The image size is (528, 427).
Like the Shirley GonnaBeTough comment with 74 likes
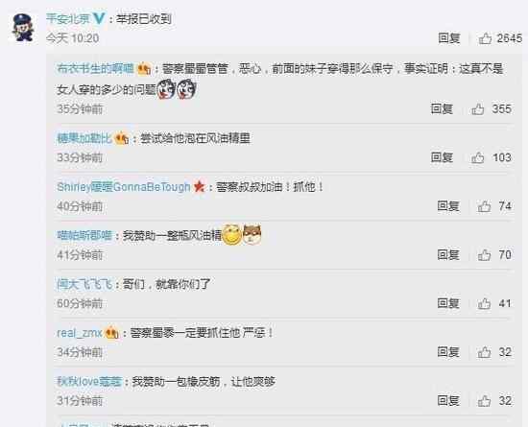[x=484, y=206]
